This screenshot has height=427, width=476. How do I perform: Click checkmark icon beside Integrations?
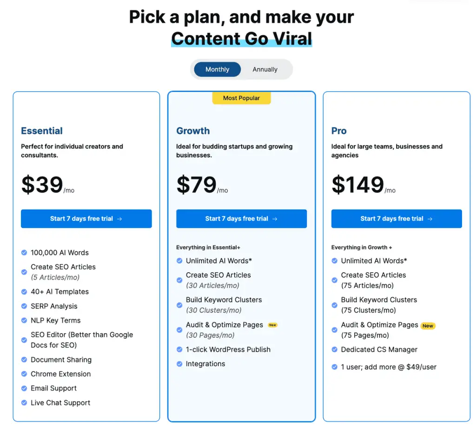[x=179, y=364]
